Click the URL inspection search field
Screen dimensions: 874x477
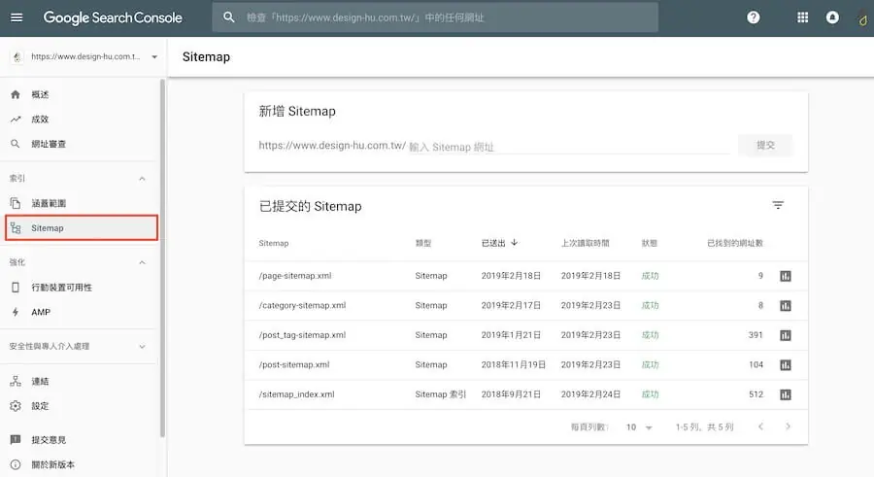(x=435, y=17)
